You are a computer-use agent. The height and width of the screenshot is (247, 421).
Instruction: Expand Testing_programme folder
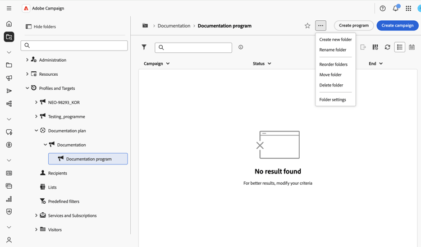pos(36,116)
